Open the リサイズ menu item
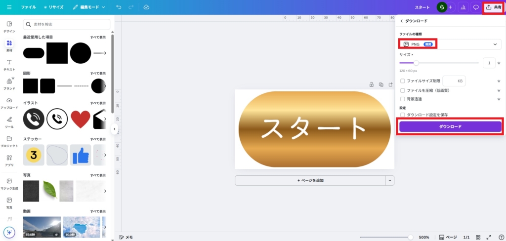The image size is (506, 241). tap(53, 7)
